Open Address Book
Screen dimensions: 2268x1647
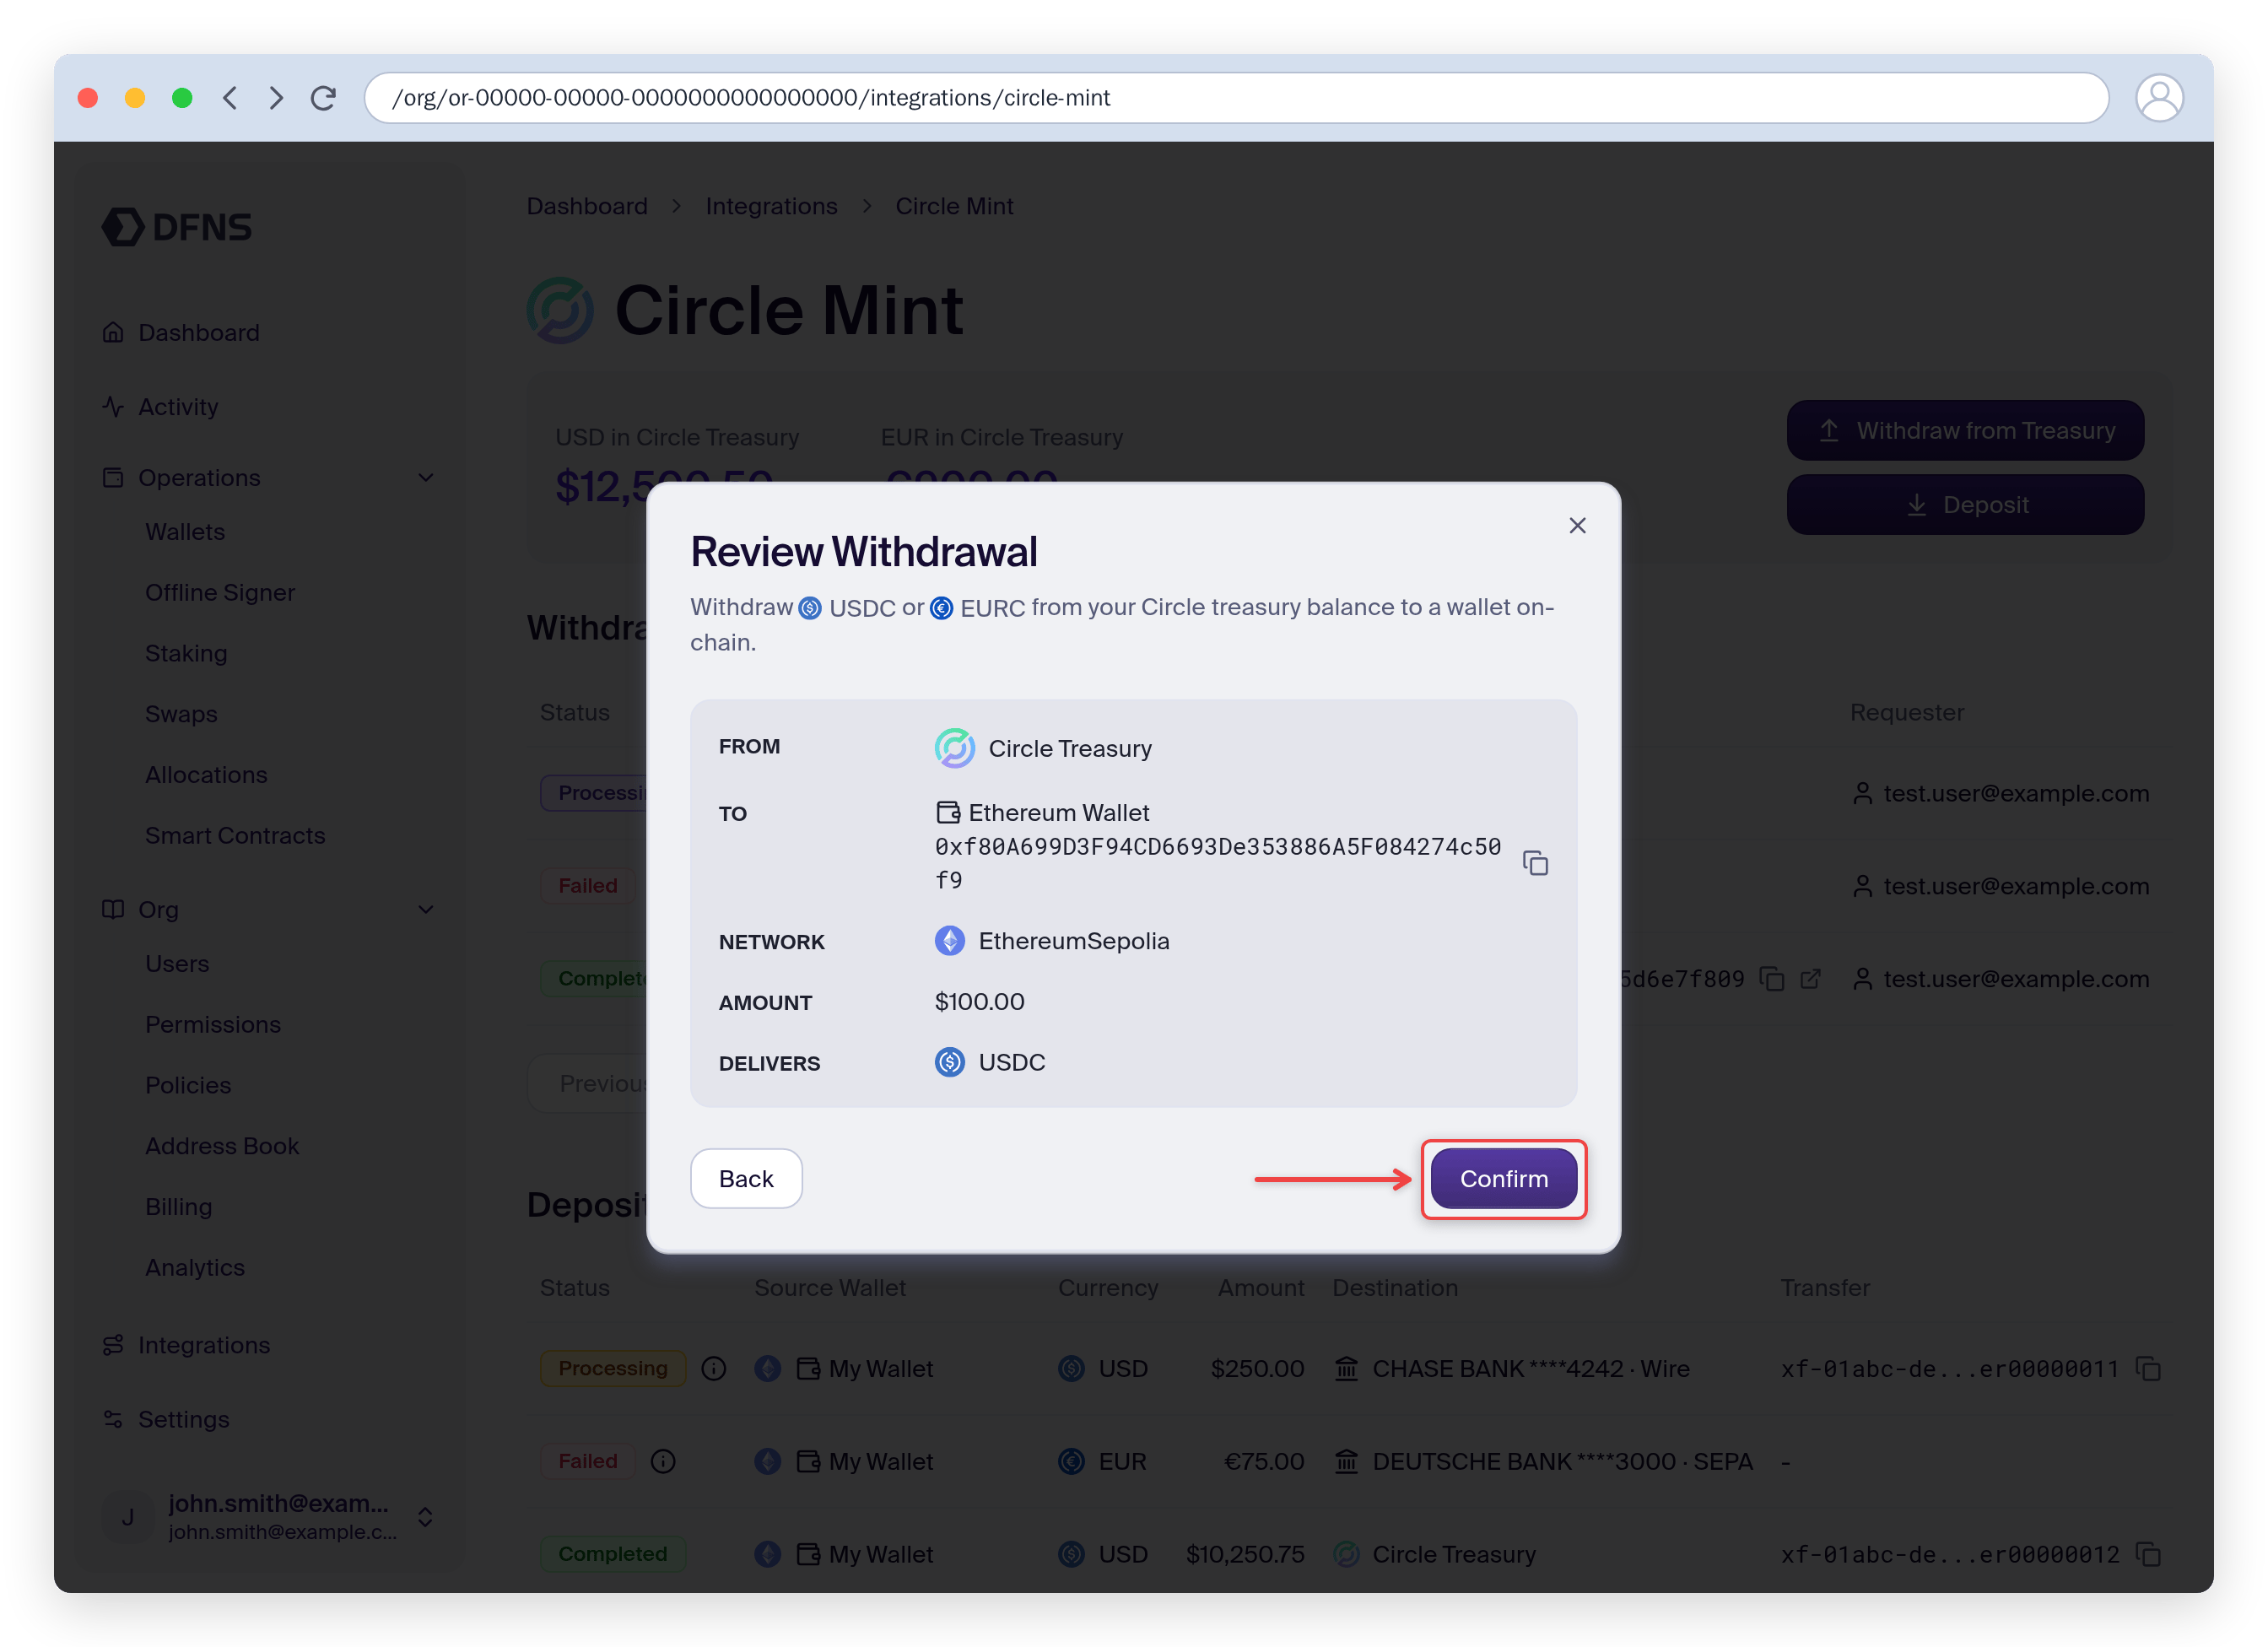coord(222,1146)
